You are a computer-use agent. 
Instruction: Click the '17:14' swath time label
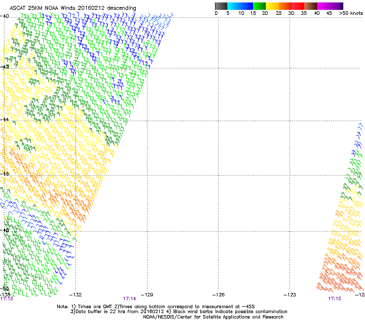(129, 299)
